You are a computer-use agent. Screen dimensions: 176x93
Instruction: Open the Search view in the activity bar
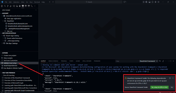click(x=5, y=6)
